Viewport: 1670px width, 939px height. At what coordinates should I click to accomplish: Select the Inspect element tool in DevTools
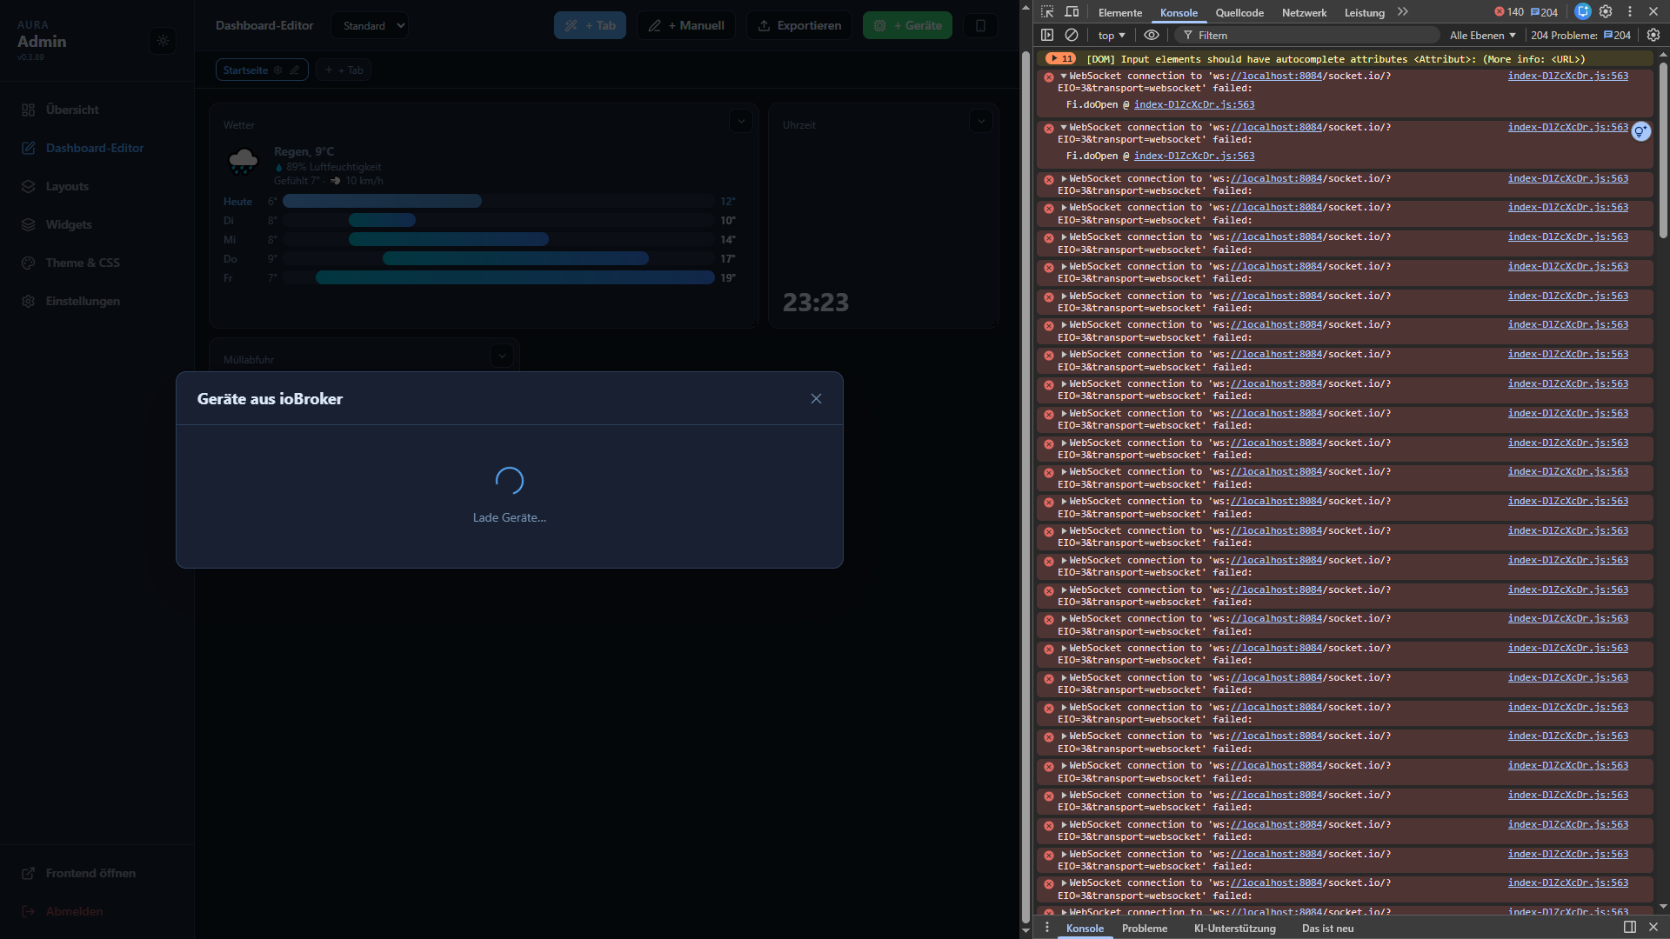click(1048, 12)
